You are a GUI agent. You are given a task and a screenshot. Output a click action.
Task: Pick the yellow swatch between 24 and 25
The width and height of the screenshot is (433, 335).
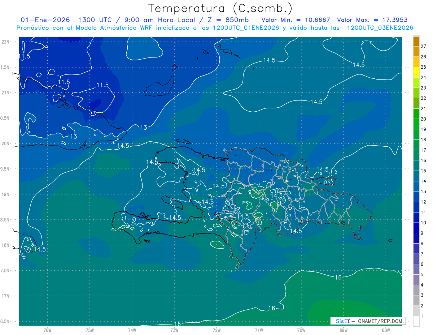coord(416,72)
